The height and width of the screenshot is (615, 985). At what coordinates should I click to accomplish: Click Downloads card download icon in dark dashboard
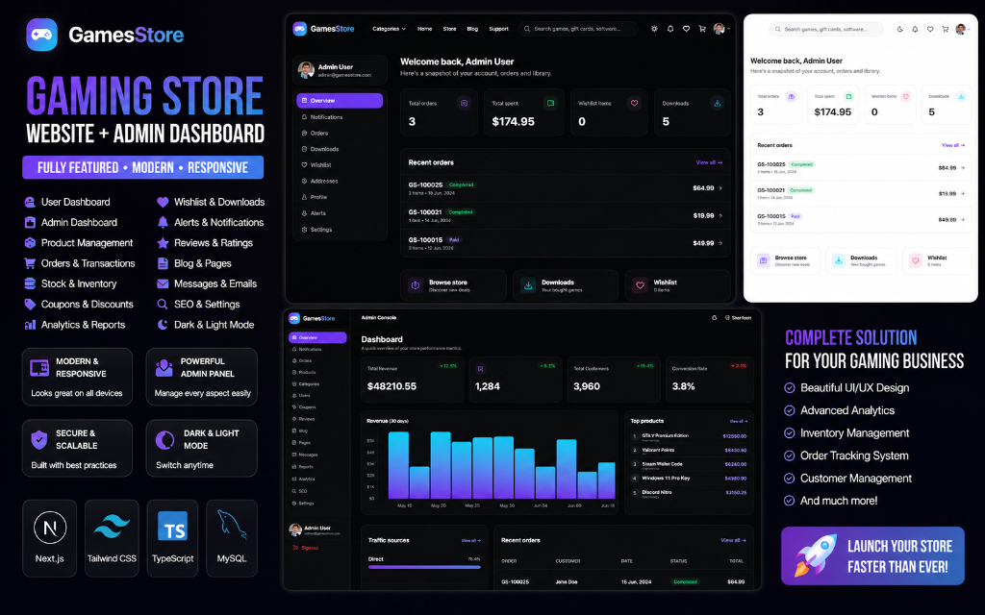(x=718, y=103)
